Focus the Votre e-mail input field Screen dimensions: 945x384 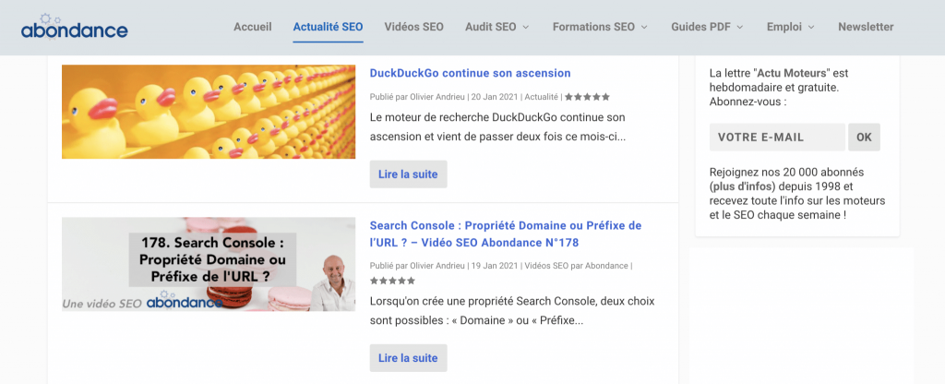[x=777, y=138]
